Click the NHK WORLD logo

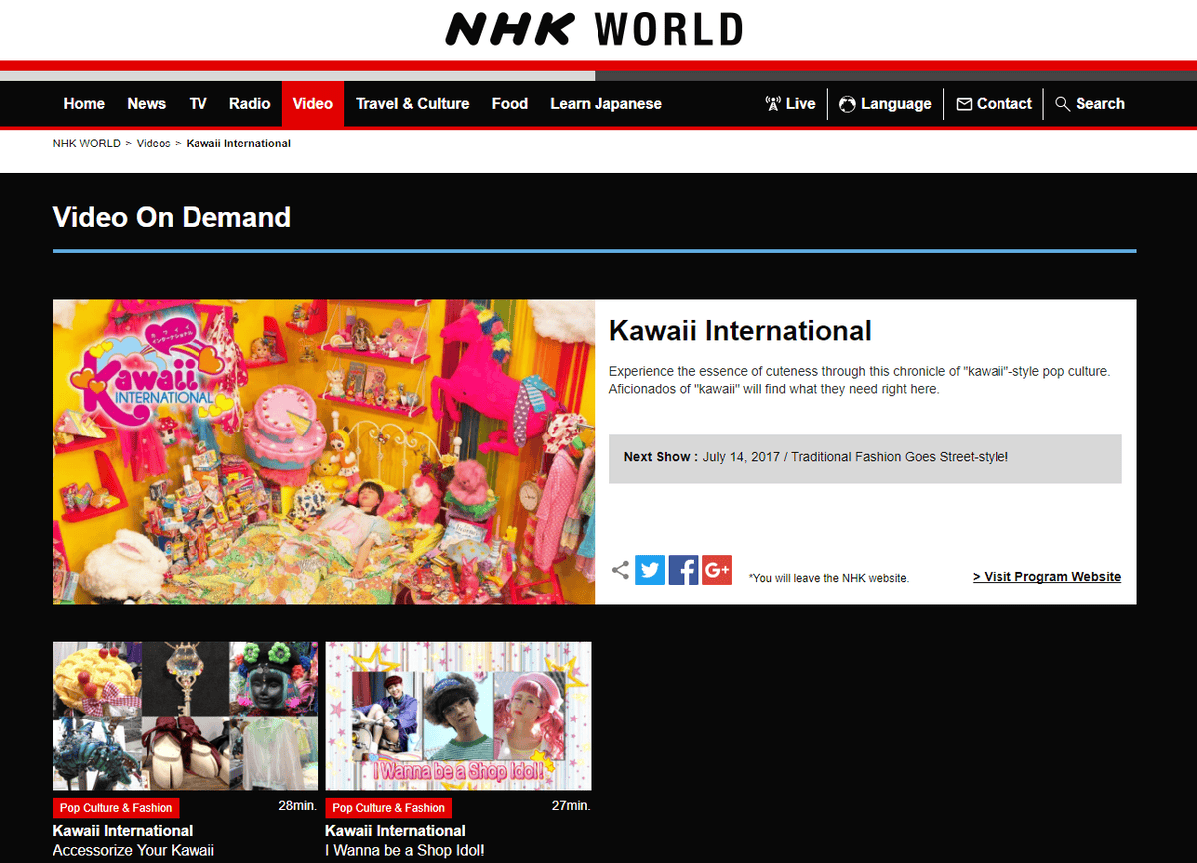click(595, 29)
